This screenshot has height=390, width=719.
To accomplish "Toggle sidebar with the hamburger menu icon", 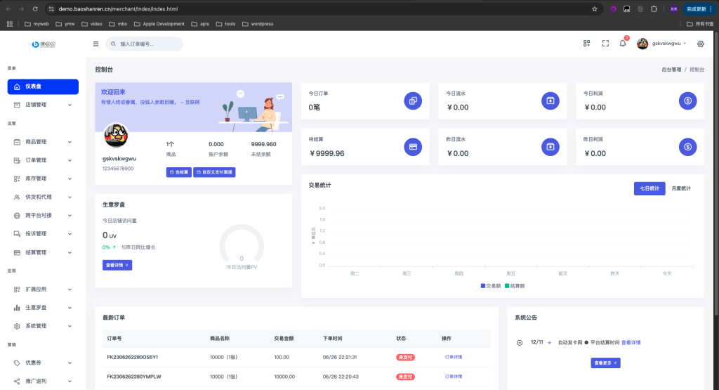I will (95, 44).
